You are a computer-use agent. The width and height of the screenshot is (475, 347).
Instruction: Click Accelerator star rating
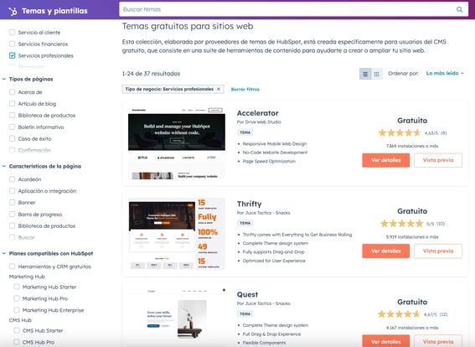pos(400,132)
